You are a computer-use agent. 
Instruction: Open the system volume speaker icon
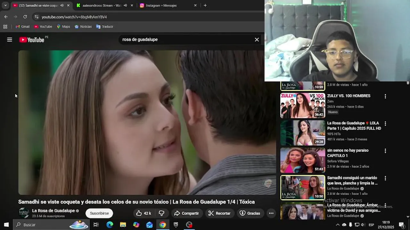[363, 225]
